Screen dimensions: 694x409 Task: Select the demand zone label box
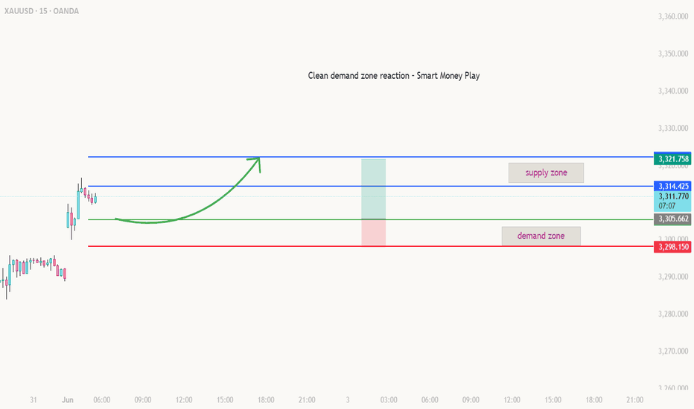541,236
